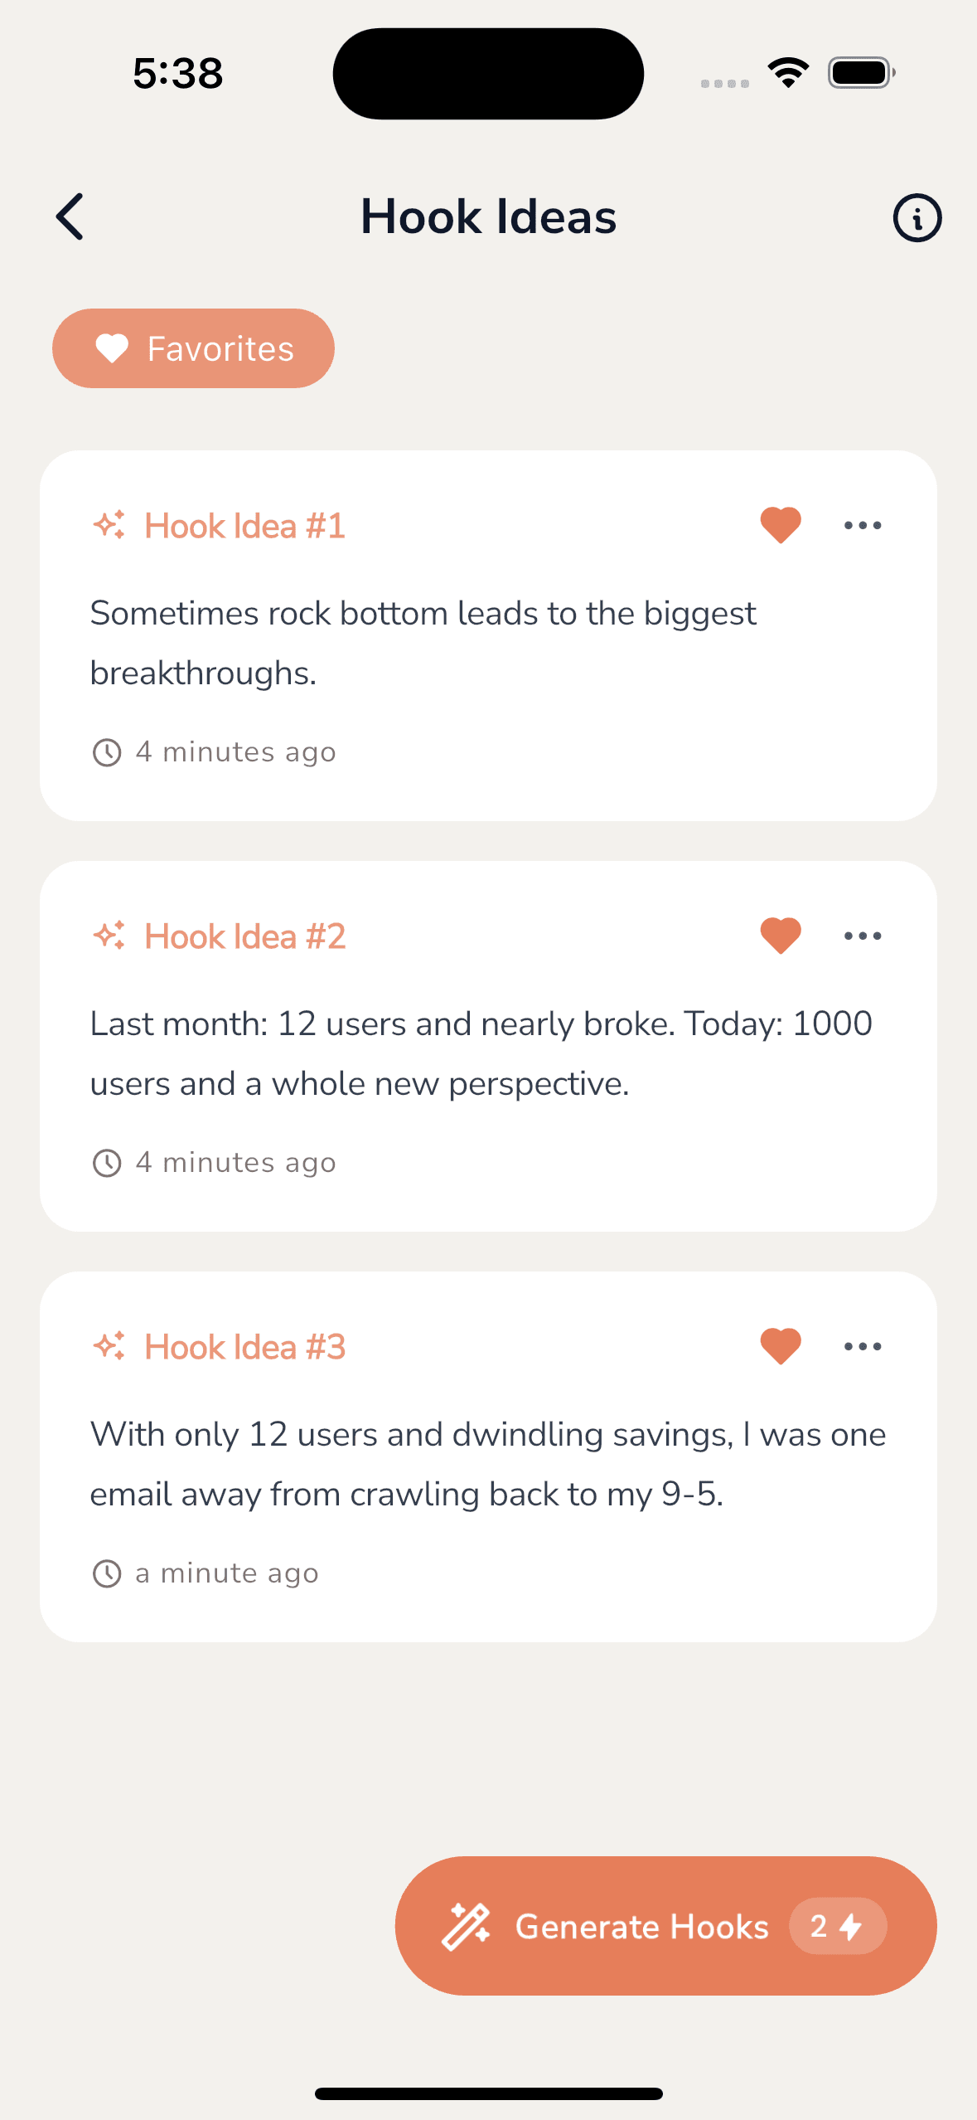Open the info icon in header
Viewport: 977px width, 2120px height.
(x=917, y=218)
